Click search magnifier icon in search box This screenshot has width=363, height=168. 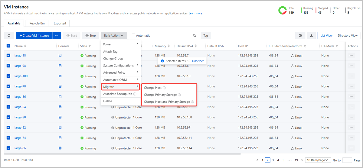[195, 36]
